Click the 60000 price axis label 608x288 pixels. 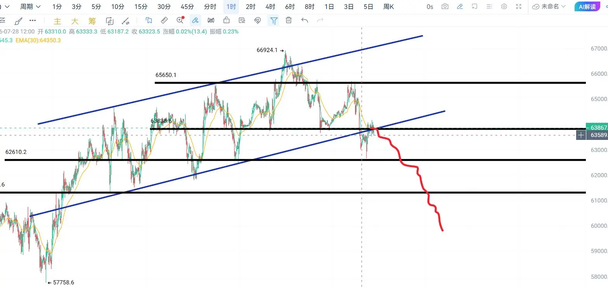coord(598,226)
